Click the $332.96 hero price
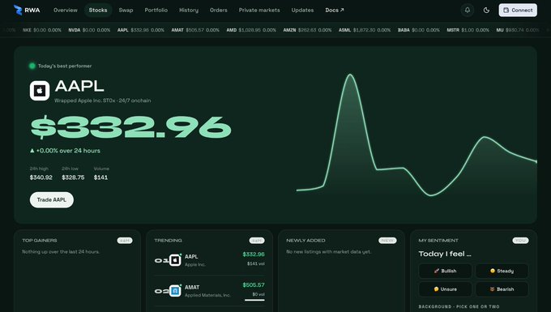Screen dimensions: 551x312 coord(130,127)
